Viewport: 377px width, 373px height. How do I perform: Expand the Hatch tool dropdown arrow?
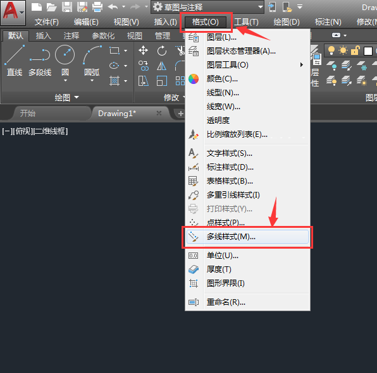point(125,81)
